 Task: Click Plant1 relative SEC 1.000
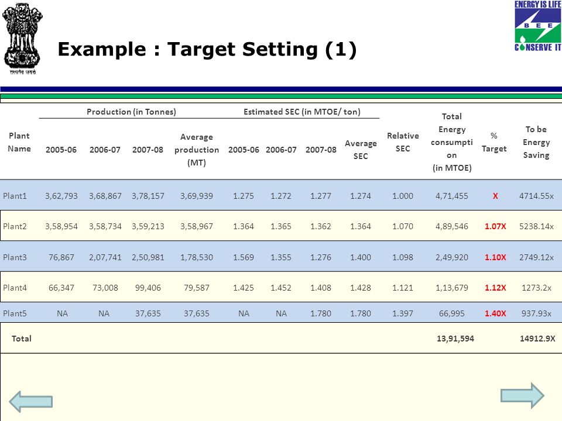tap(403, 196)
